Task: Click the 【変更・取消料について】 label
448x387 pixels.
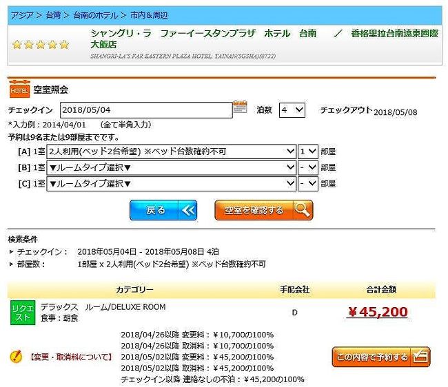Action: point(70,357)
